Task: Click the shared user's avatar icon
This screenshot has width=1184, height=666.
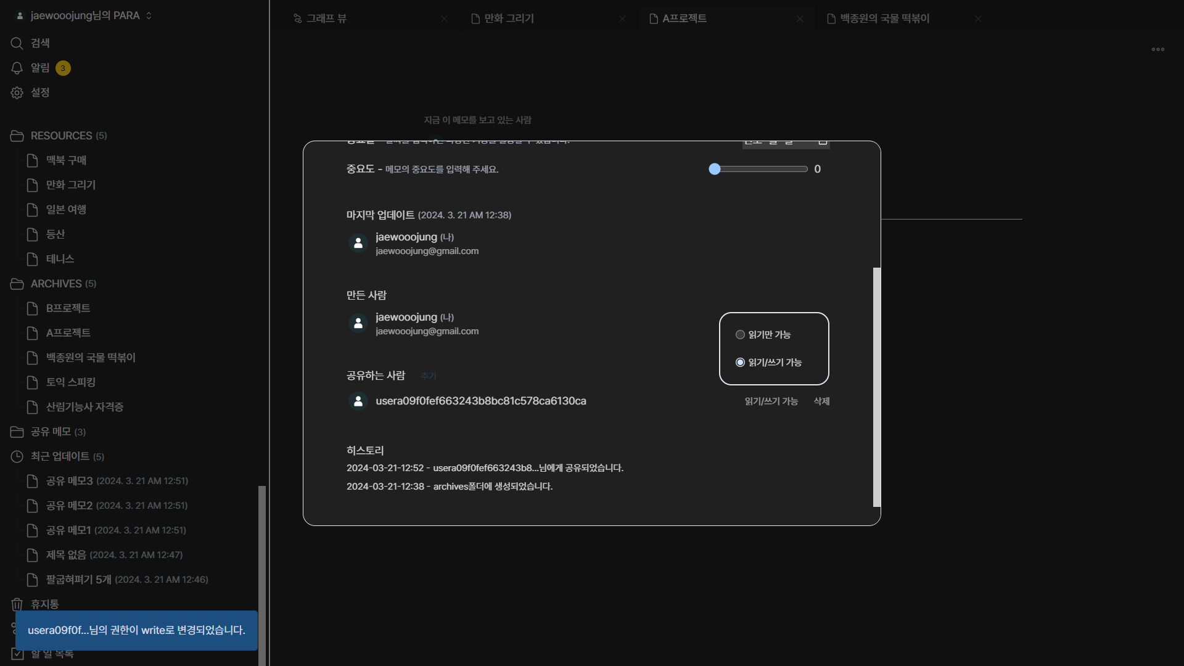Action: (x=358, y=401)
